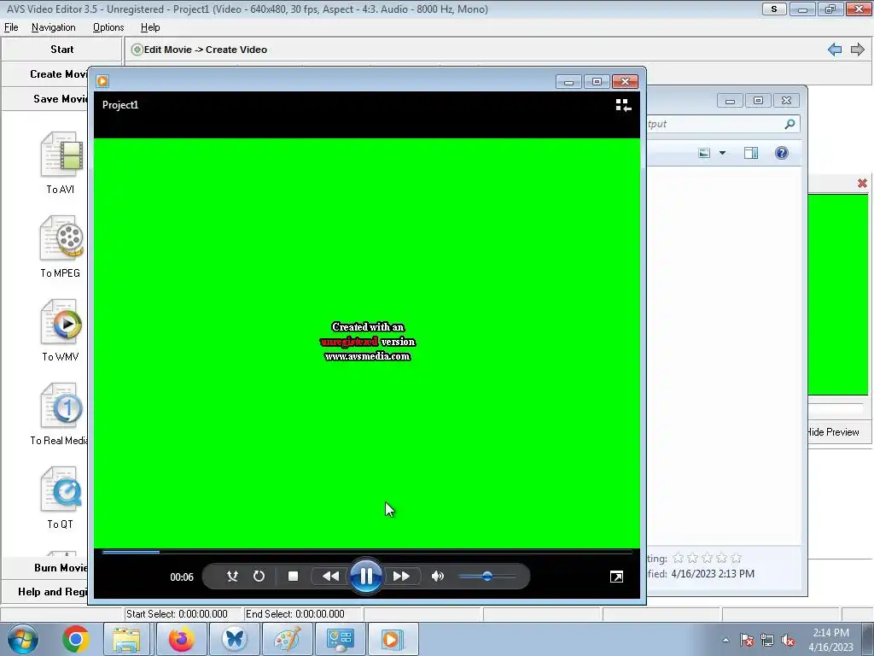874x656 pixels.
Task: Launch Firefox from the taskbar
Action: point(181,639)
